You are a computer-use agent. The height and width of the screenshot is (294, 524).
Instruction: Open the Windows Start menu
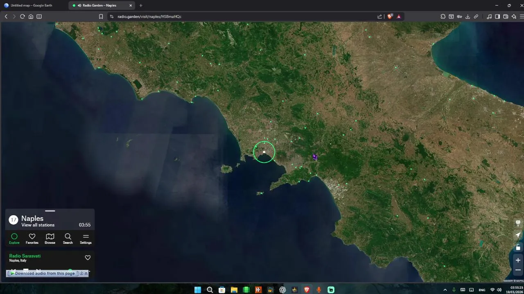click(x=197, y=290)
